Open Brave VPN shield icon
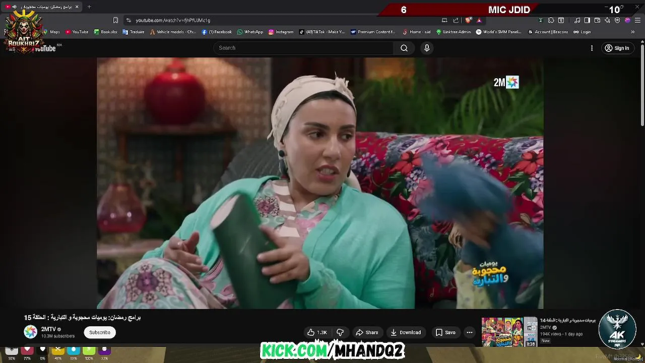645x363 pixels. point(617,20)
